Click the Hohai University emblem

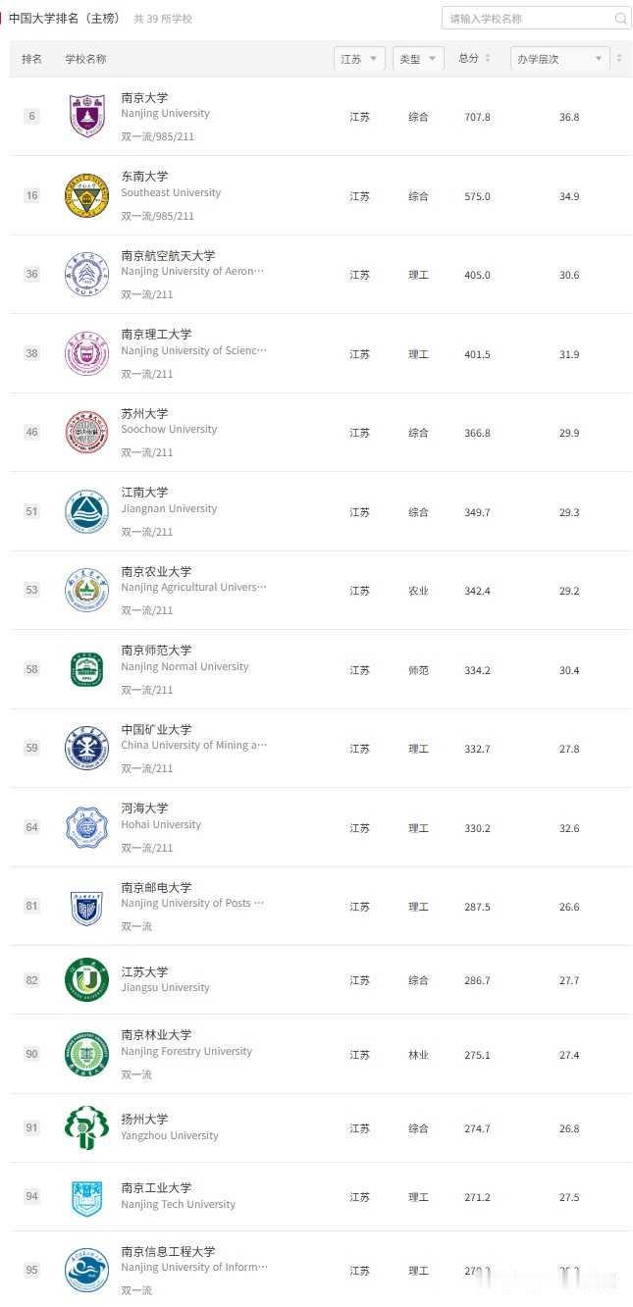coord(86,827)
